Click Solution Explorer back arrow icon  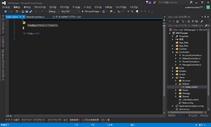pos(170,21)
